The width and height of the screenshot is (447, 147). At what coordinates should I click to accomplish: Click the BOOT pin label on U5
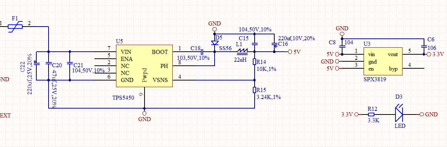pos(160,52)
